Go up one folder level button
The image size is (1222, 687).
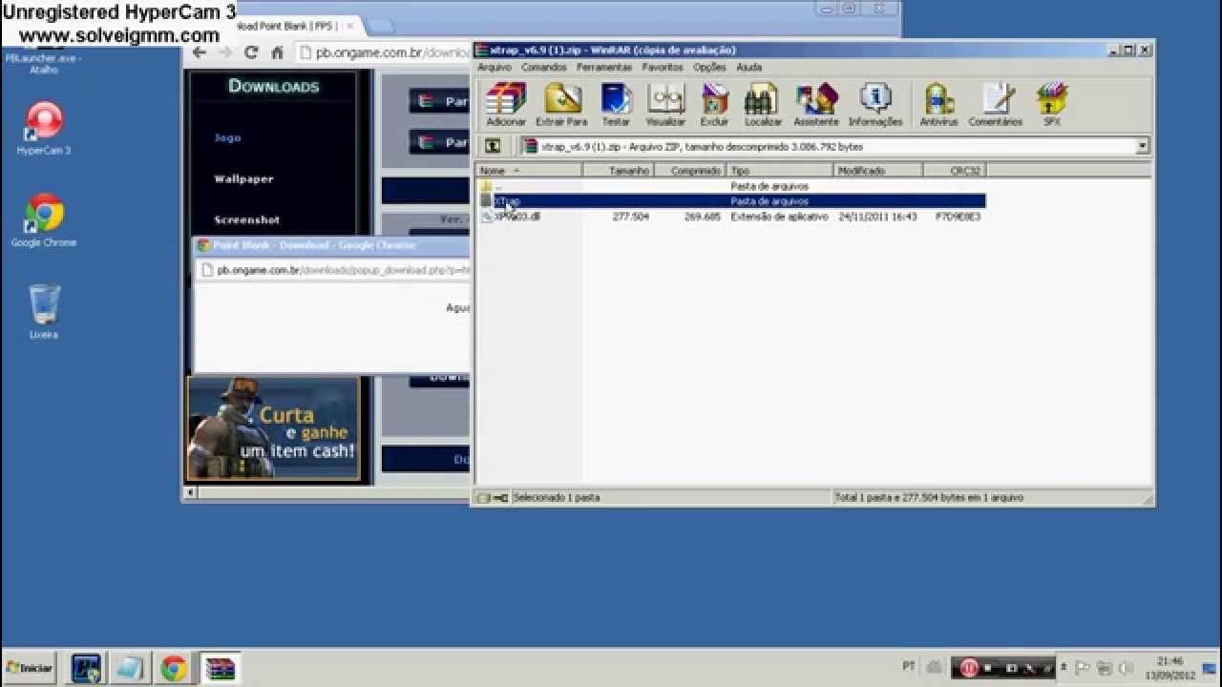click(493, 146)
